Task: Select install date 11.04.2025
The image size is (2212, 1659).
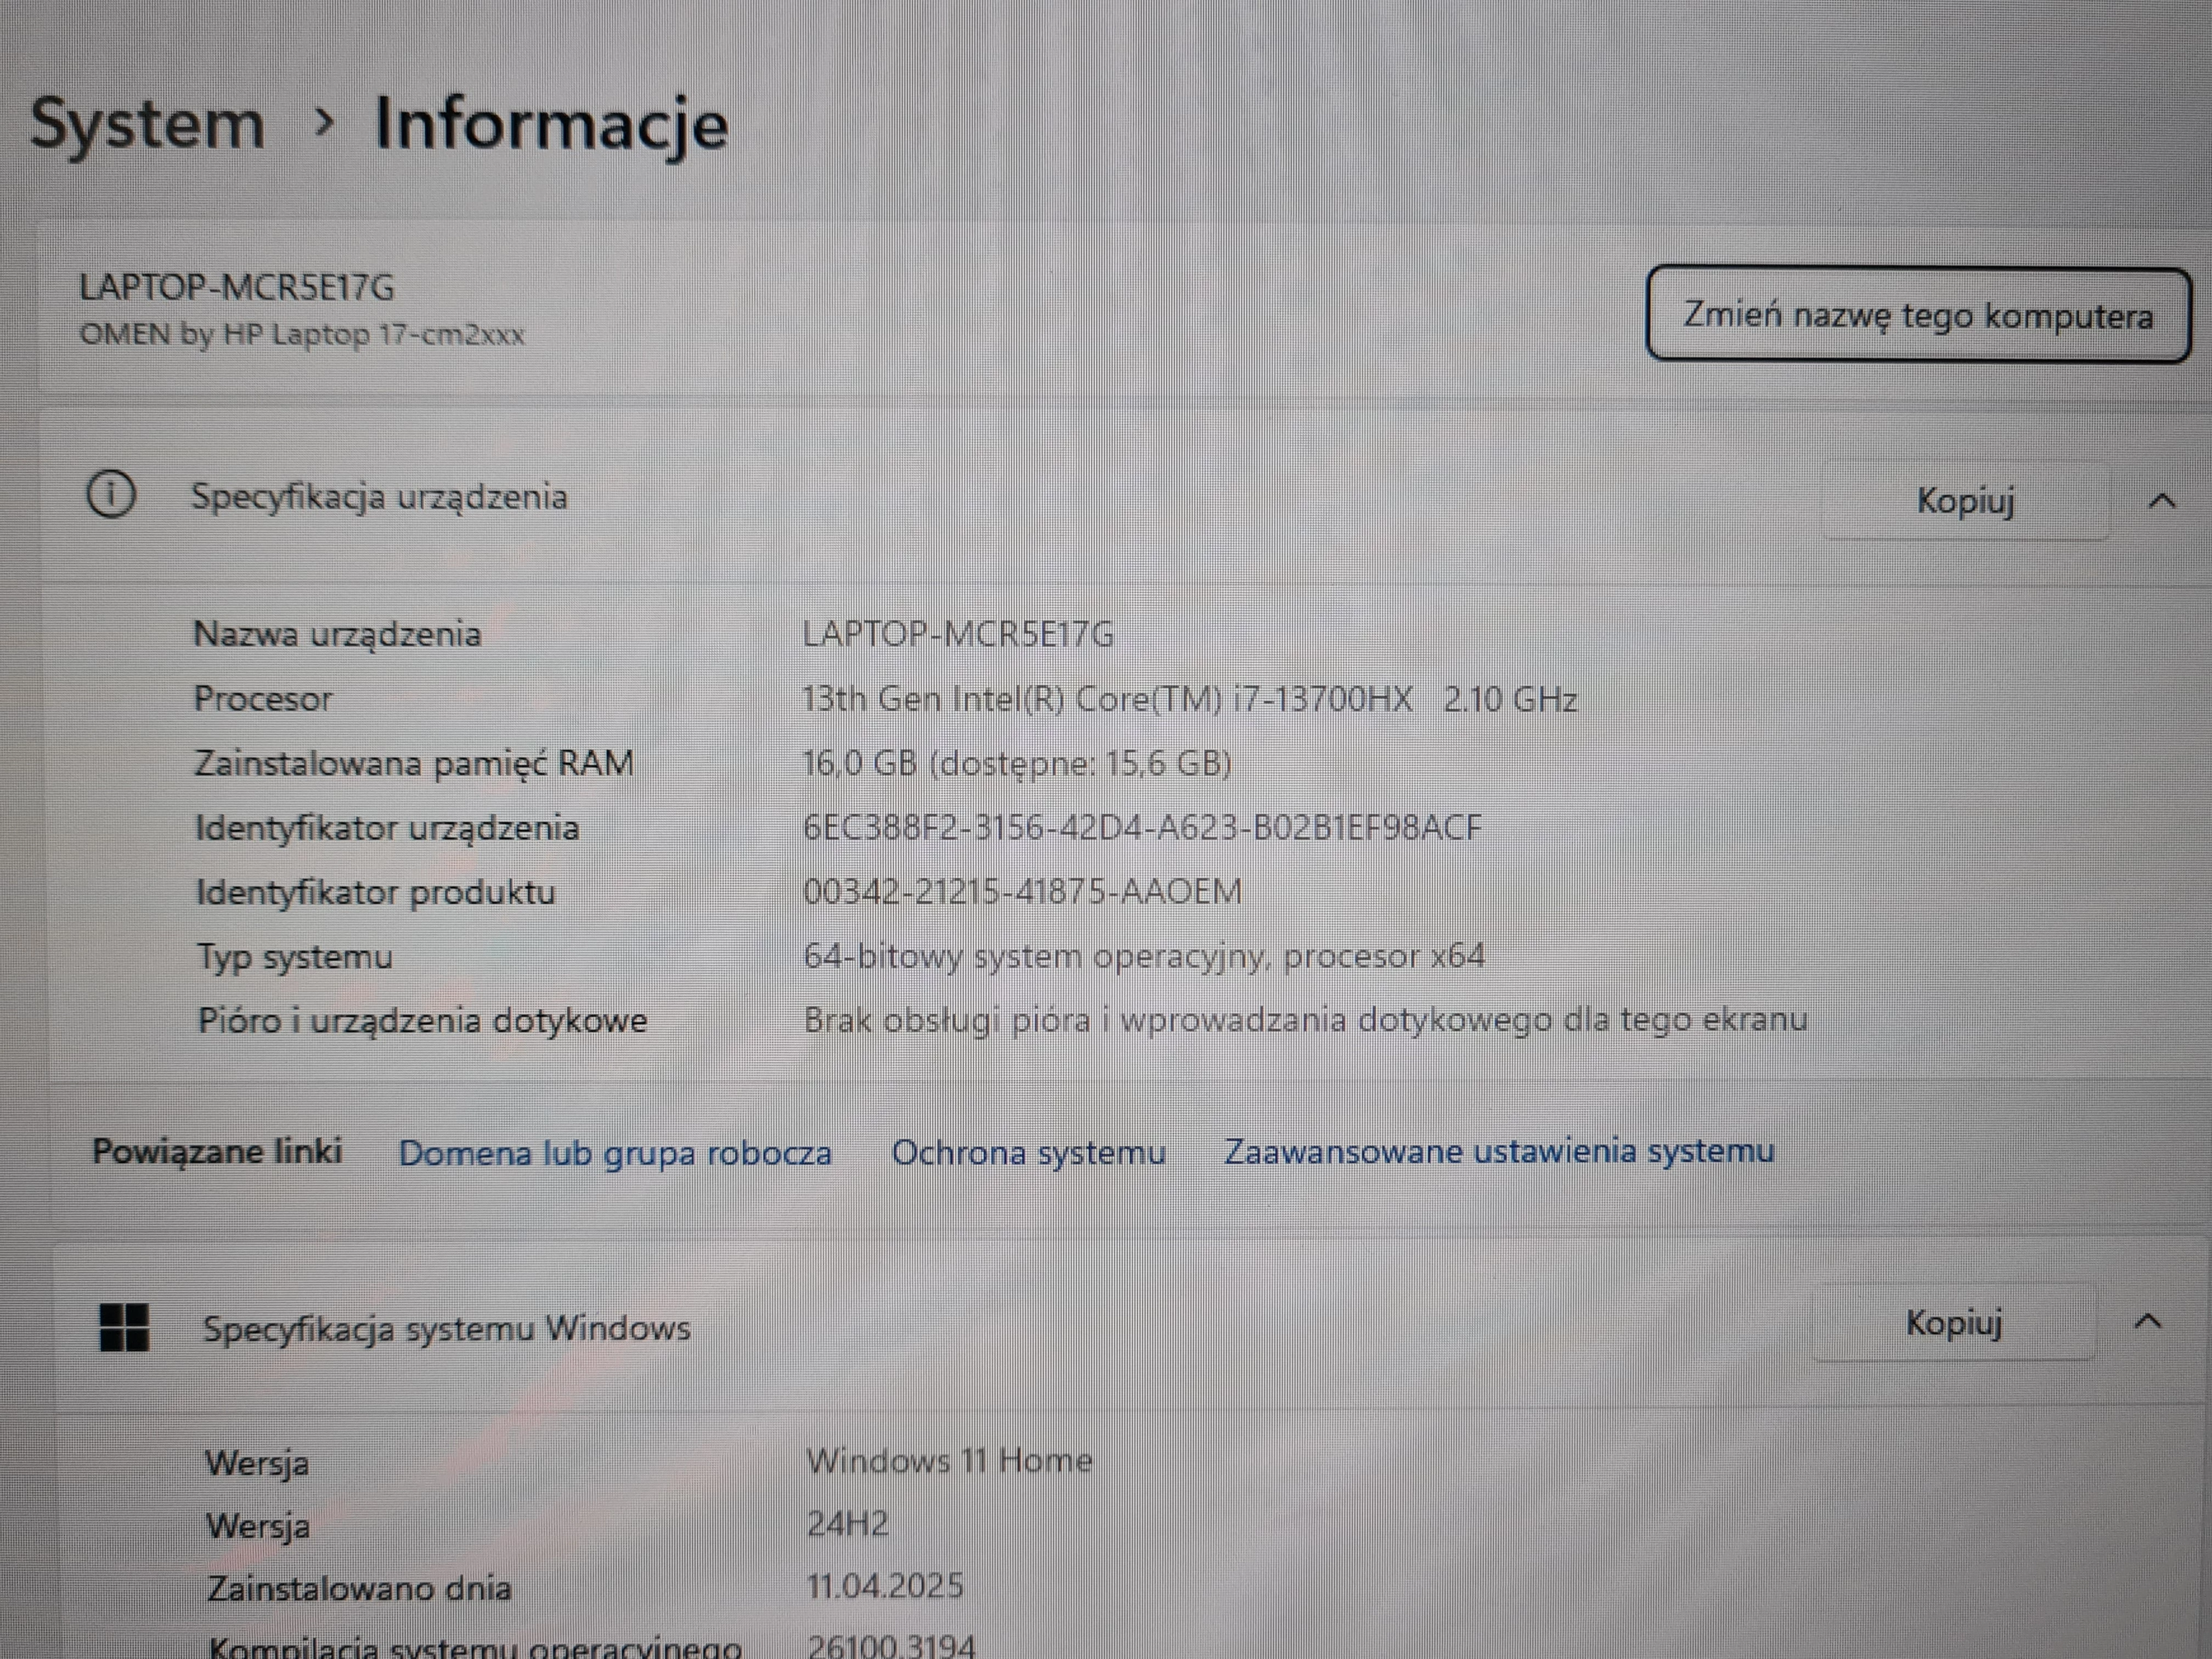Action: (x=885, y=1586)
